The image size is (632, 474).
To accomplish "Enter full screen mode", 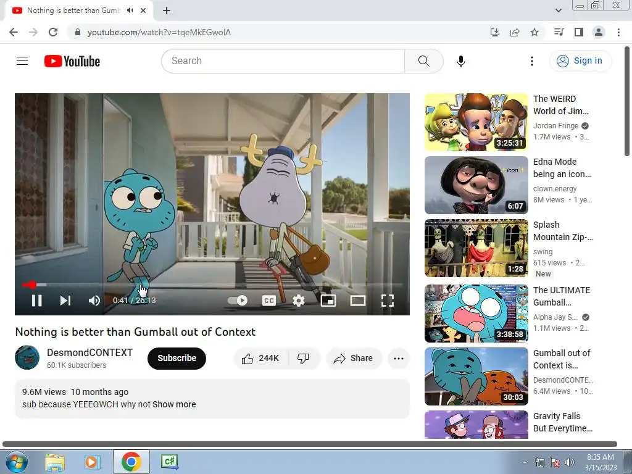I will 388,301.
